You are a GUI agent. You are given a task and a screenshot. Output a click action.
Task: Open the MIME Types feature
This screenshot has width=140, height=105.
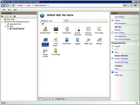[x=88, y=41]
